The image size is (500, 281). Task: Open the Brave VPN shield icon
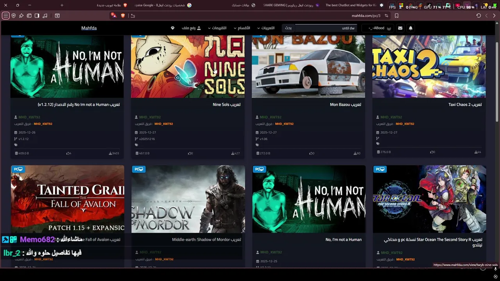point(14,16)
